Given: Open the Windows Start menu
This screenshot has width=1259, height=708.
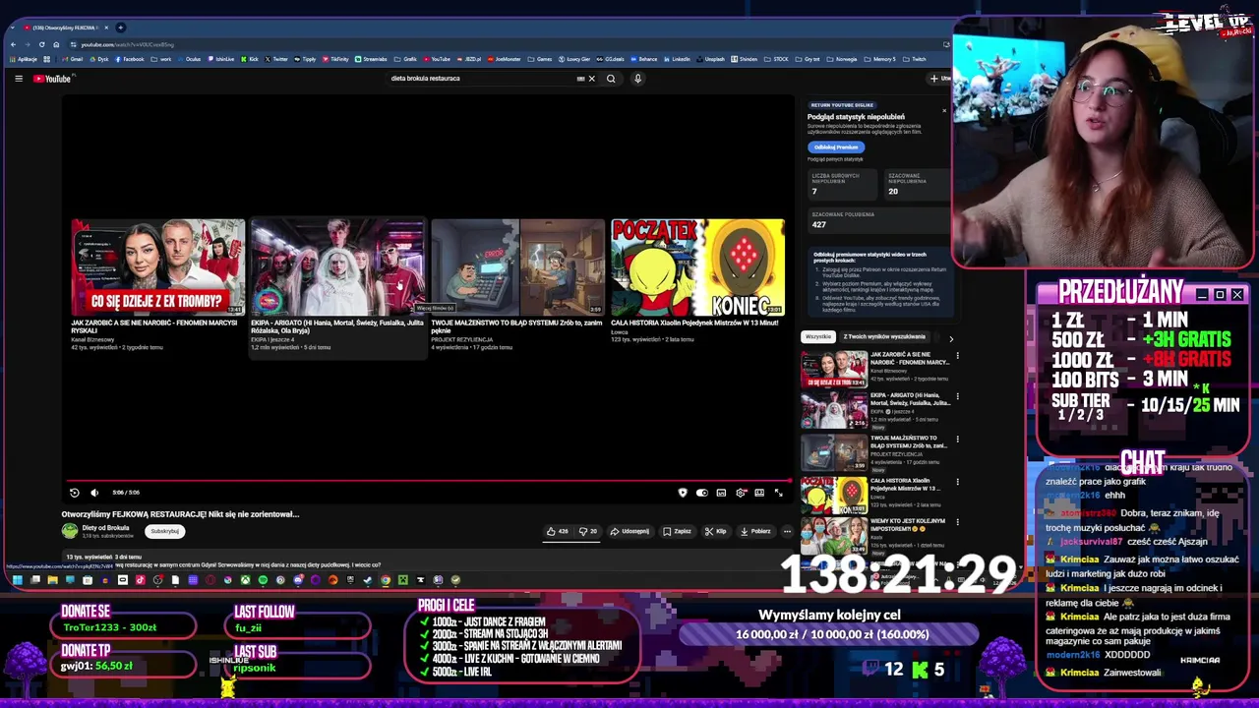Looking at the screenshot, I should point(17,580).
